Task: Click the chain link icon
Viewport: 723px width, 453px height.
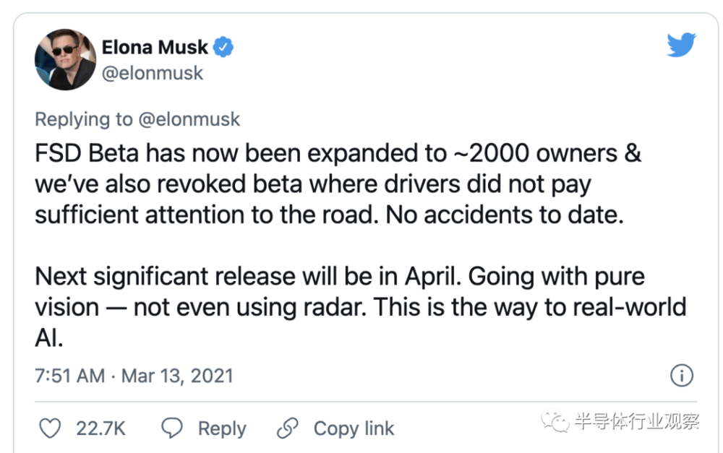Action: [x=288, y=428]
